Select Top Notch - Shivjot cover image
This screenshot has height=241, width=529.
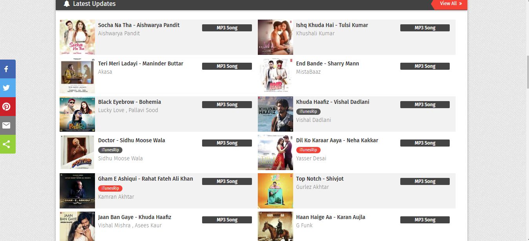(x=275, y=191)
